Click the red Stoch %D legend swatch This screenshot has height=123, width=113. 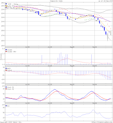pos(6,89)
